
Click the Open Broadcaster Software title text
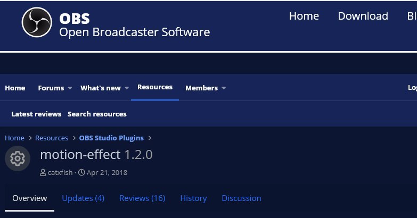click(x=135, y=32)
